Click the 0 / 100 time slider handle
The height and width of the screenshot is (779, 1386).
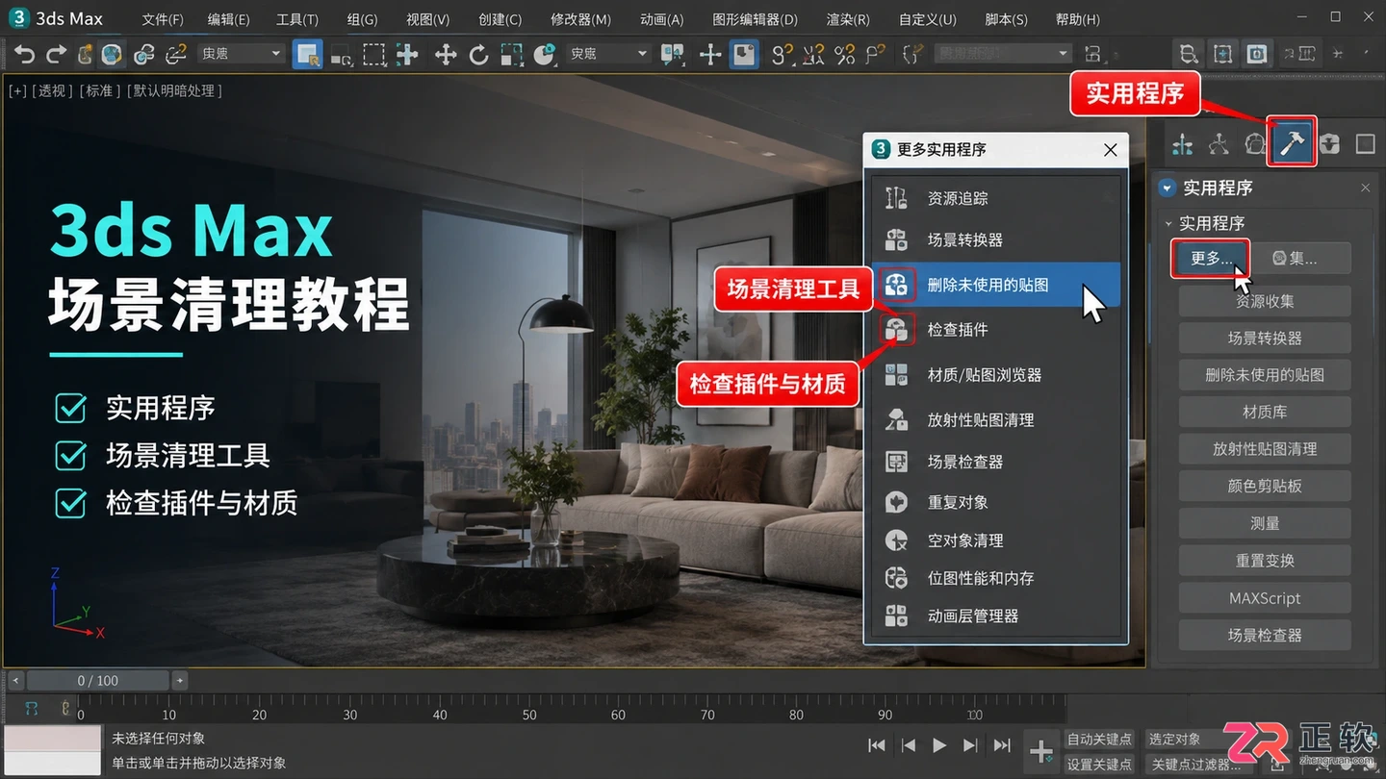point(98,680)
